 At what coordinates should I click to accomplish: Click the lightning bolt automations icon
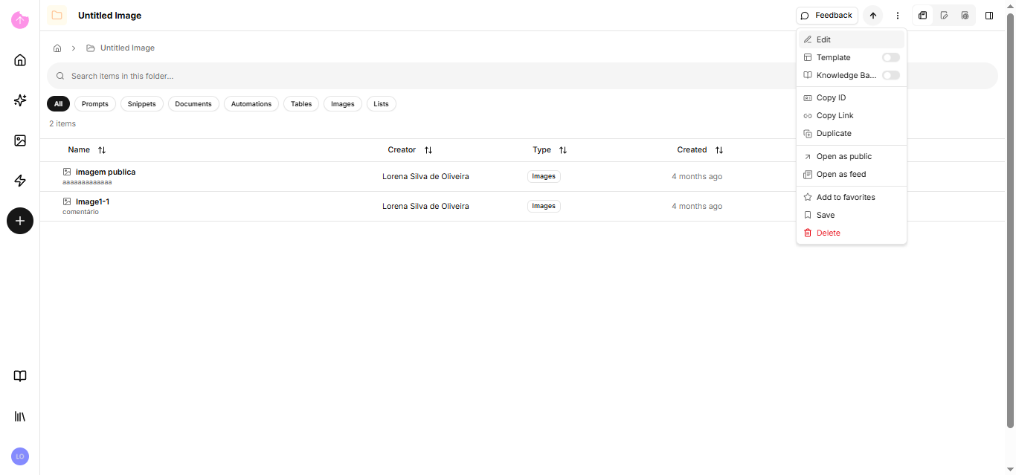point(20,181)
